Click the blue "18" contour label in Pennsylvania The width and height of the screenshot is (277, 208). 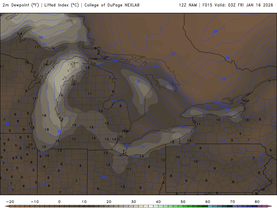[224, 141]
